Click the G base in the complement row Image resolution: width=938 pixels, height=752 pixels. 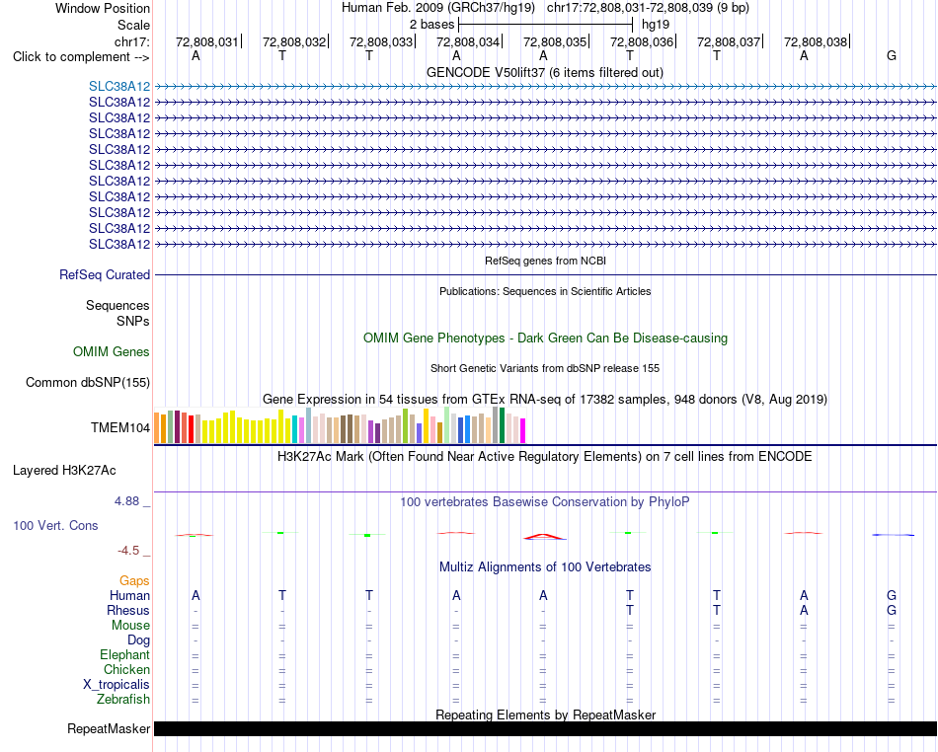(x=892, y=55)
